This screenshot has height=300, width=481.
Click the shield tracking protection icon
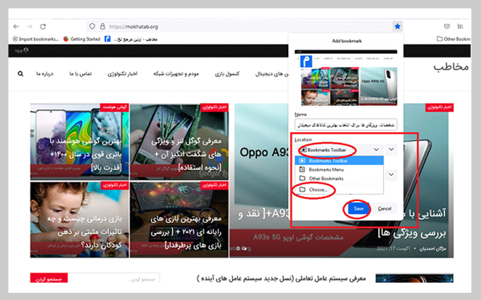coord(92,26)
